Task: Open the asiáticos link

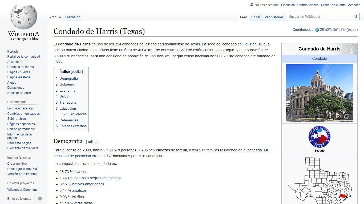Action: click(x=79, y=190)
